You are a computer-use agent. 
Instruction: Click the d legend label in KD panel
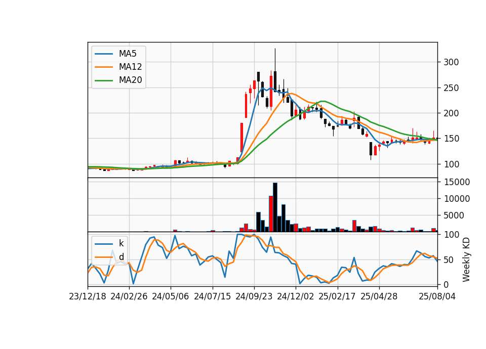pos(121,257)
